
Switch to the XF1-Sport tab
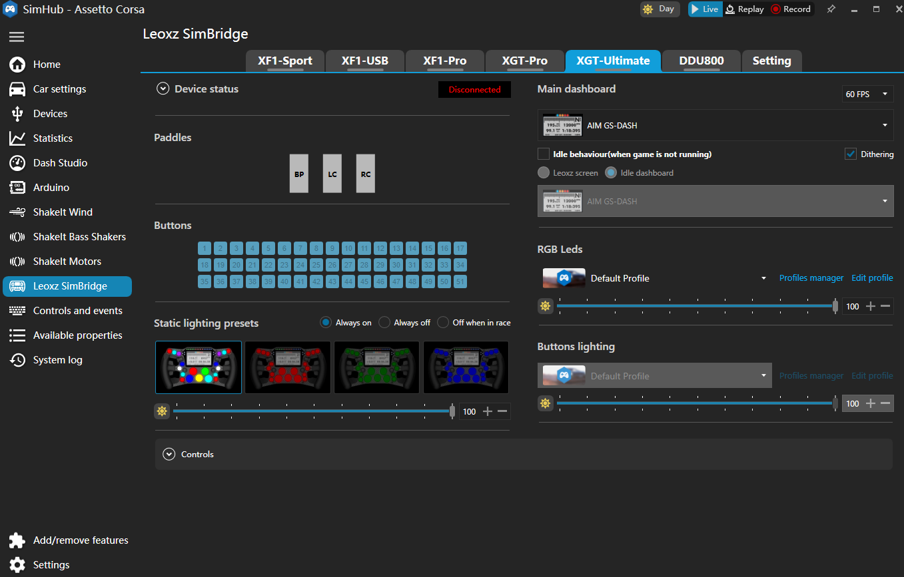(x=285, y=61)
